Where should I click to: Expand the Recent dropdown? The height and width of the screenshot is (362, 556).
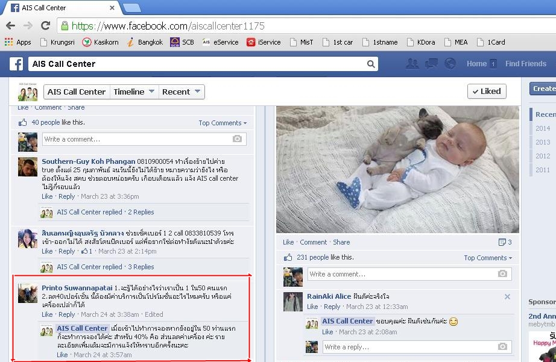(x=182, y=92)
